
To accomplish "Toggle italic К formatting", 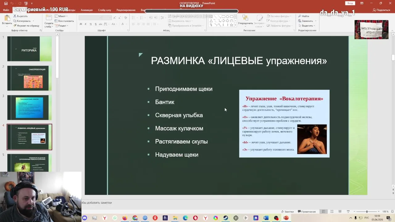I will (86, 24).
